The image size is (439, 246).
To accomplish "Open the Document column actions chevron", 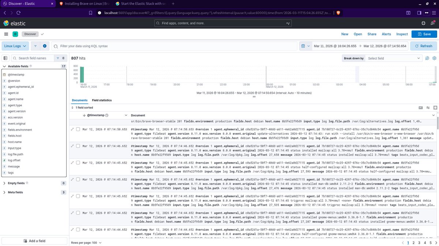I will point(433,115).
